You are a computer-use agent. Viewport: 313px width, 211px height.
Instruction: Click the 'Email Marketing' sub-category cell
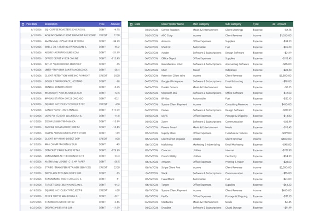pos(234,145)
